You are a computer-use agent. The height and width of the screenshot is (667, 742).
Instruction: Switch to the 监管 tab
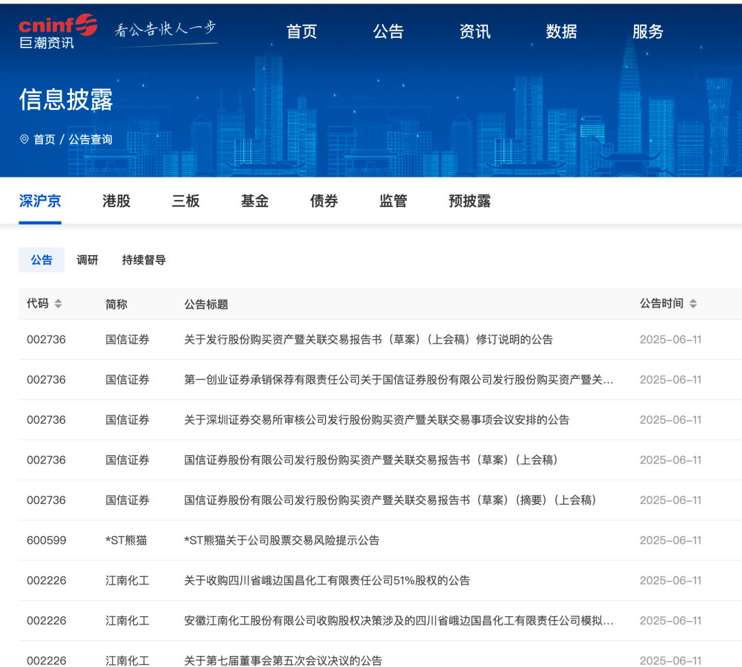tap(393, 201)
